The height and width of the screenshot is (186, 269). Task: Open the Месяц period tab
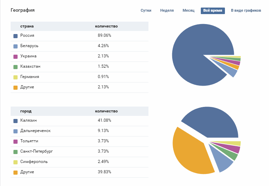click(x=188, y=11)
